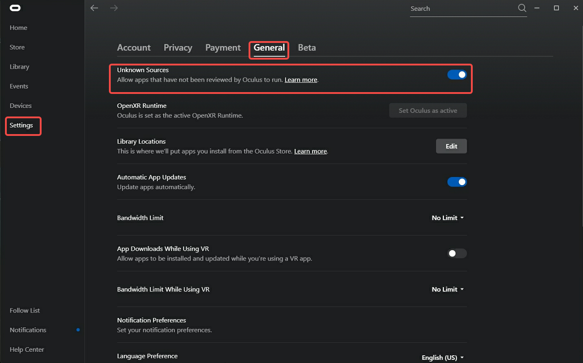The height and width of the screenshot is (363, 583).
Task: Click the blue notifications indicator dot
Action: click(x=78, y=330)
